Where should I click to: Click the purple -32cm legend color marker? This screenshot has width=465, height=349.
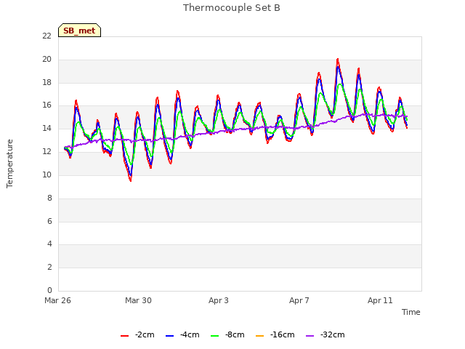pos(310,336)
